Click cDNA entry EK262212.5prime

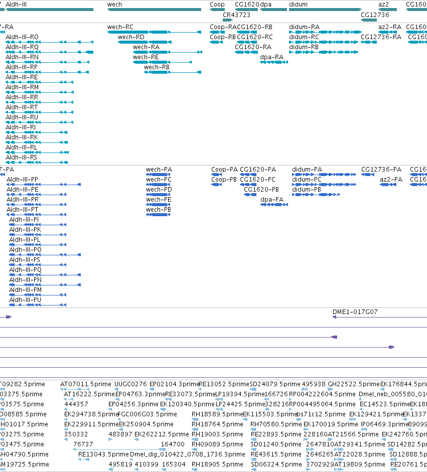click(x=162, y=434)
